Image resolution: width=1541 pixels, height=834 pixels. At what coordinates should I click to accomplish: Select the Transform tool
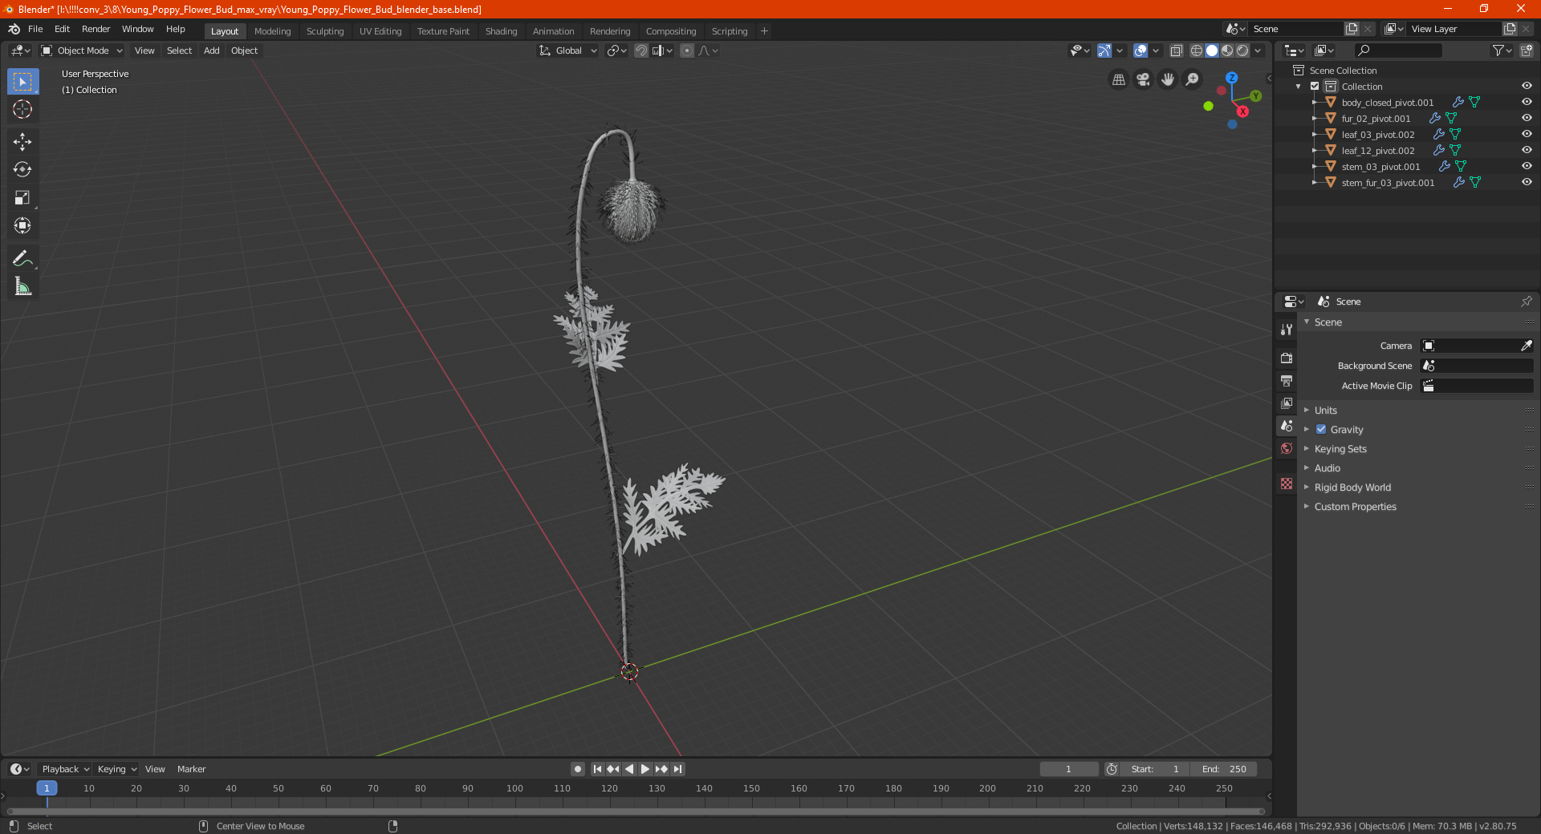click(22, 225)
